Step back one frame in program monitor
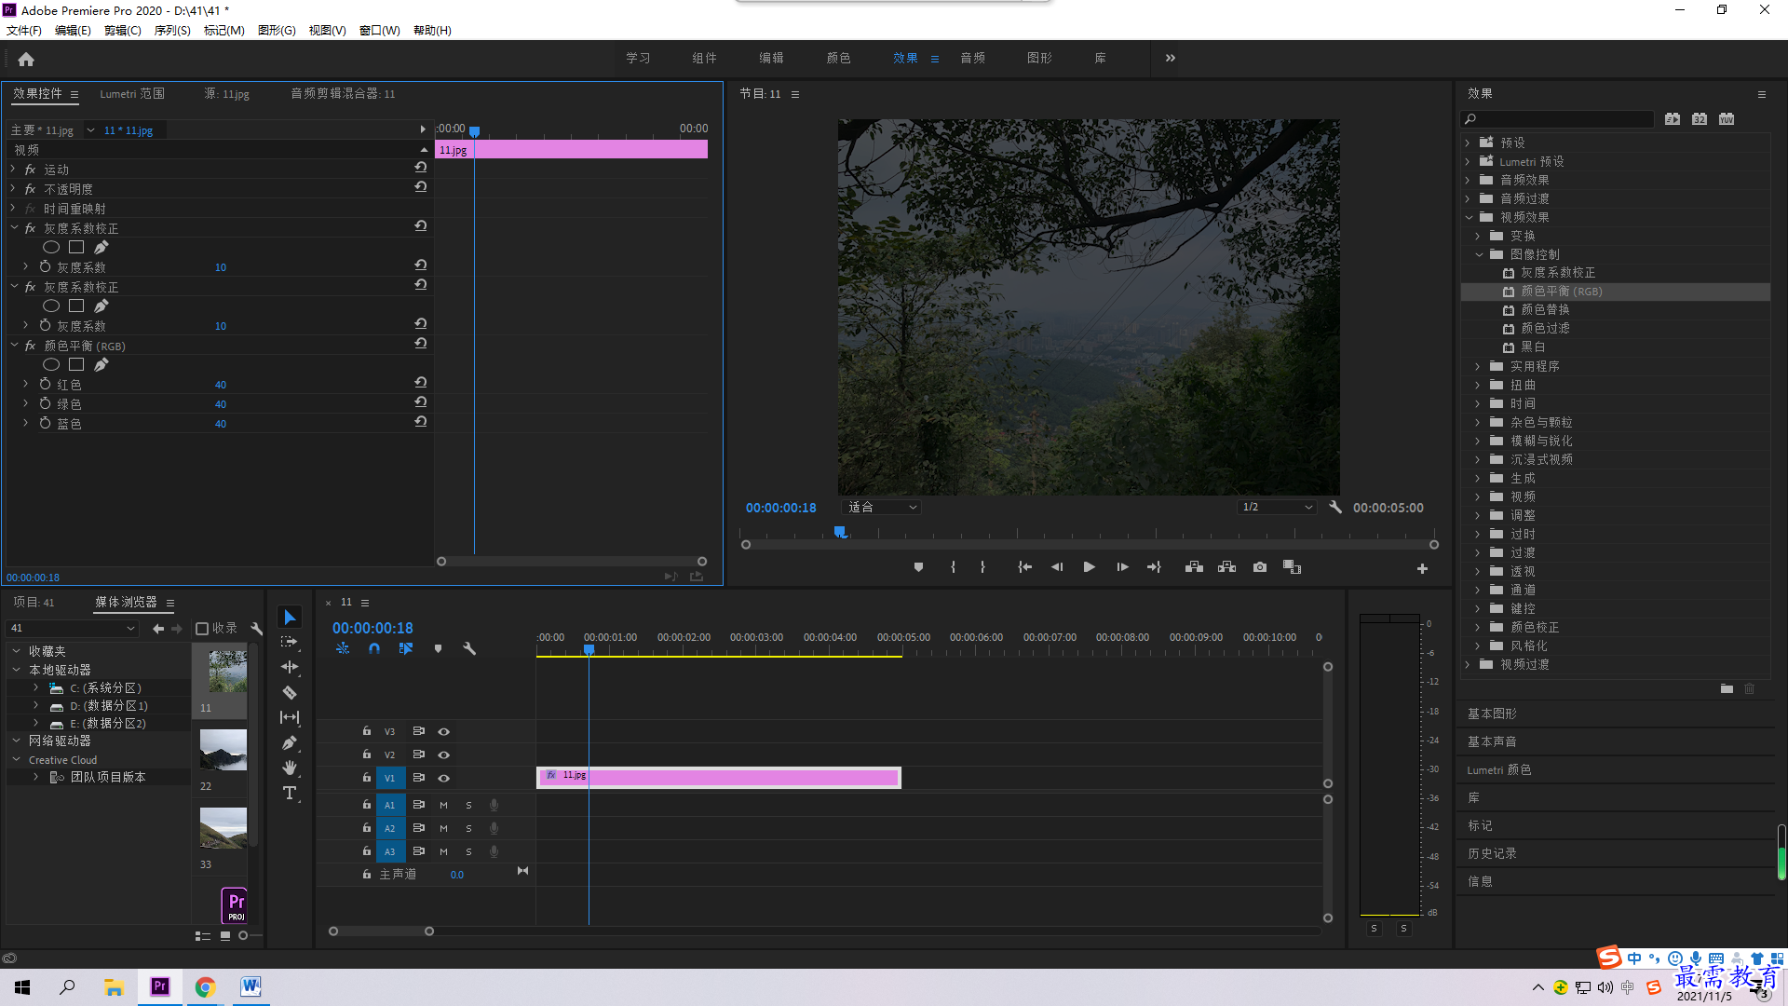Screen dimensions: 1788x1006 (x=1057, y=567)
